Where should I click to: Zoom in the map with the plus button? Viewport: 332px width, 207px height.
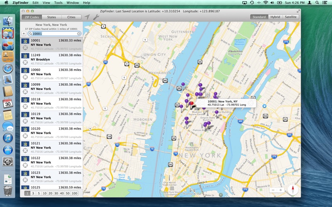(281, 190)
